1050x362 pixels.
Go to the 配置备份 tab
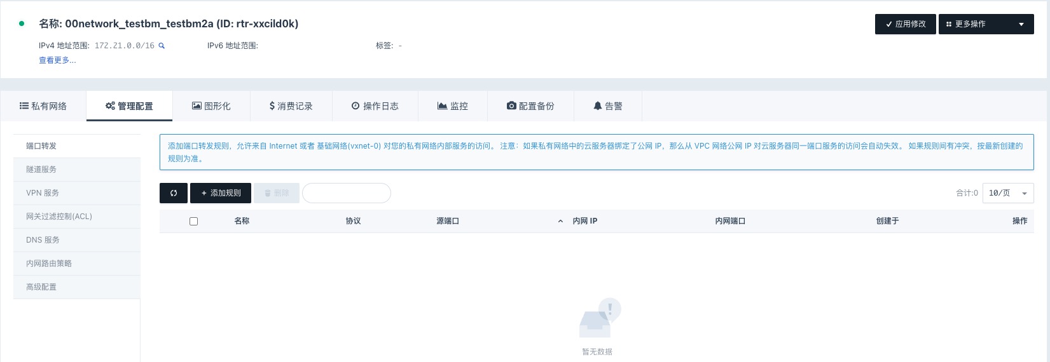[530, 106]
